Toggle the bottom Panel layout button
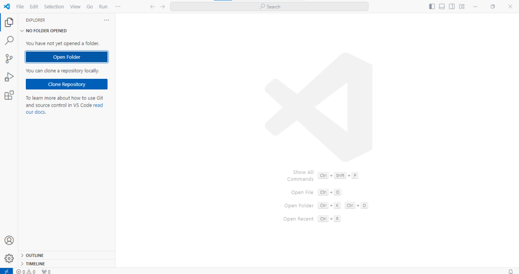The image size is (519, 274). click(442, 7)
